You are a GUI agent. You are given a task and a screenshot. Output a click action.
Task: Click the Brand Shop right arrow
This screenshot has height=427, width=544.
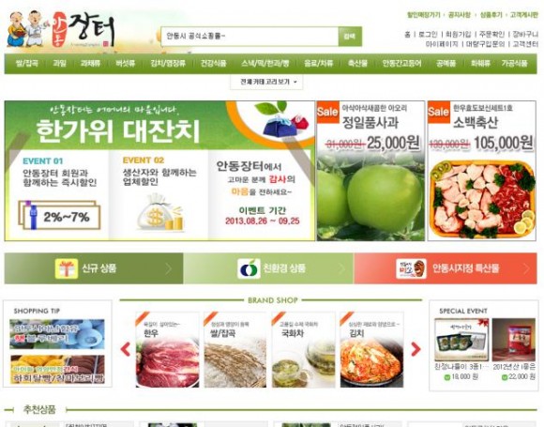pos(416,349)
